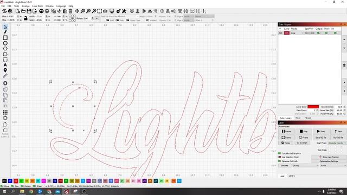Viewport: 347px width, 195px height.
Task: Open the Arrange menu
Action: click(x=25, y=6)
